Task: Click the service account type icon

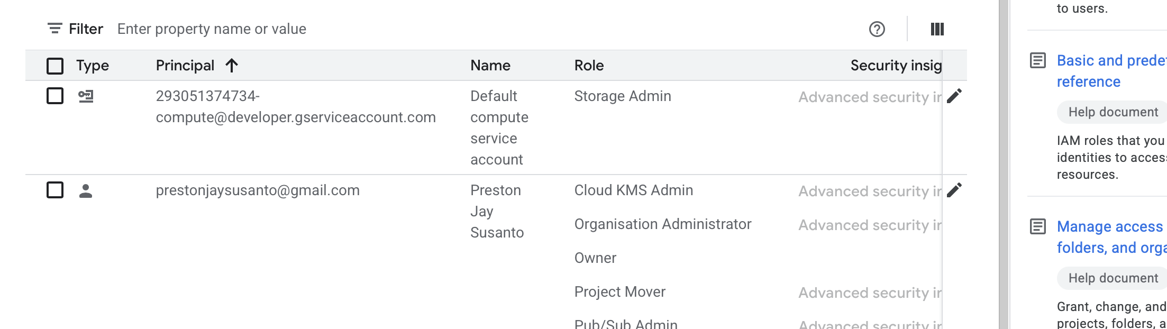Action: [86, 96]
